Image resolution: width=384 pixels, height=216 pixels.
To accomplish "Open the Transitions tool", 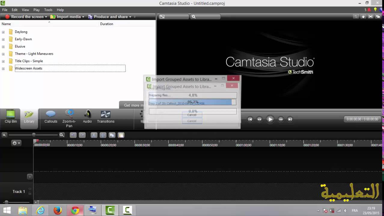I will 105,117.
